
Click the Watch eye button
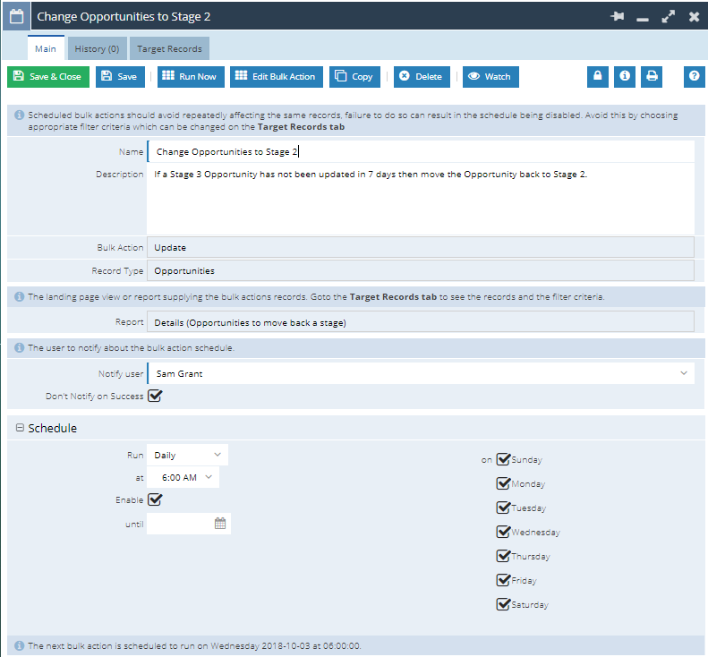pyautogui.click(x=490, y=77)
